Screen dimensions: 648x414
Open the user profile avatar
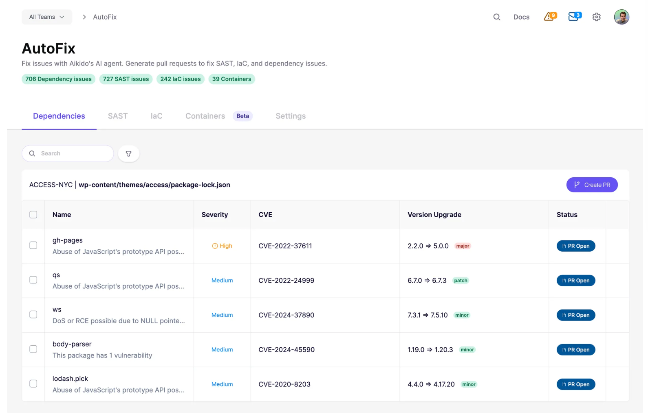tap(622, 17)
